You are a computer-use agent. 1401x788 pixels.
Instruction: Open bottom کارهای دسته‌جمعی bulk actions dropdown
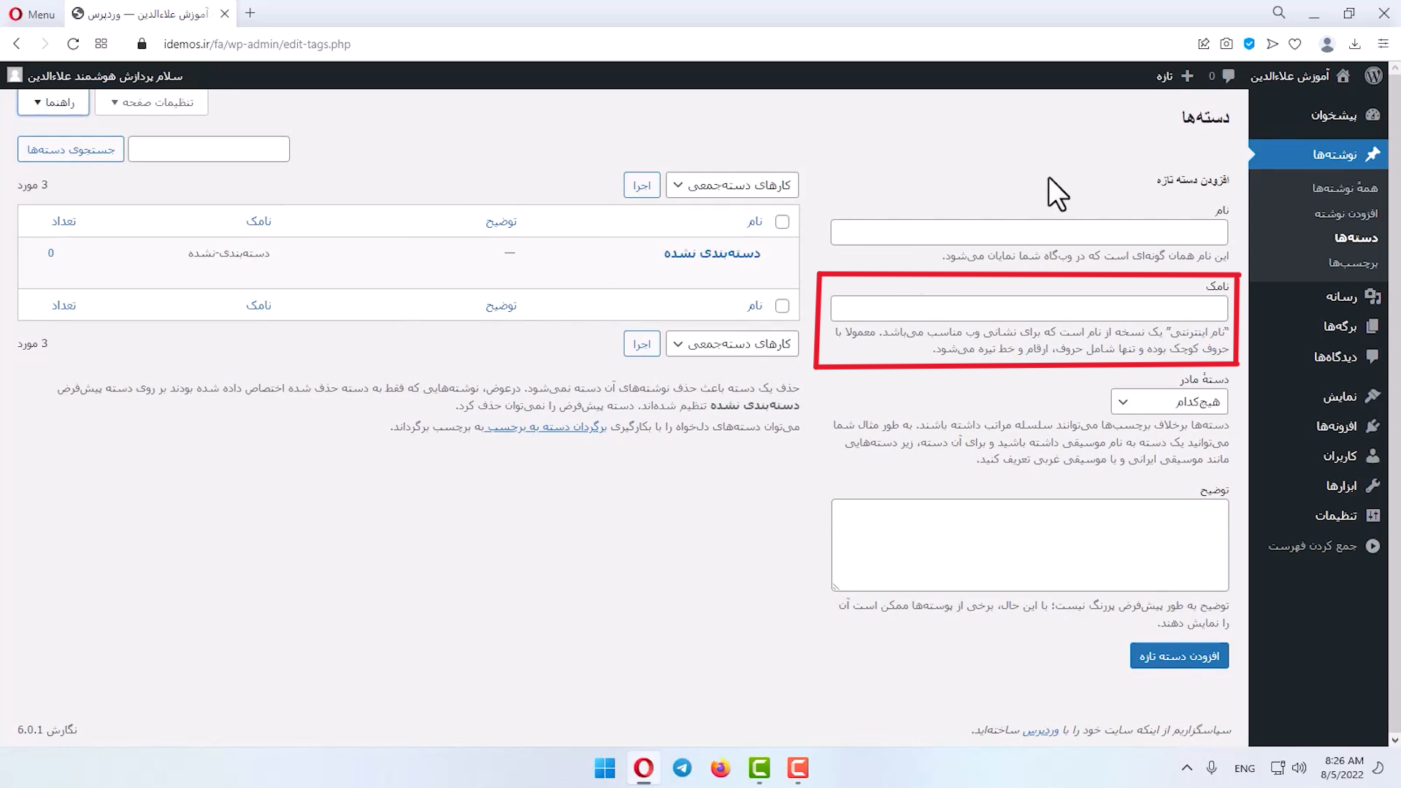[732, 343]
